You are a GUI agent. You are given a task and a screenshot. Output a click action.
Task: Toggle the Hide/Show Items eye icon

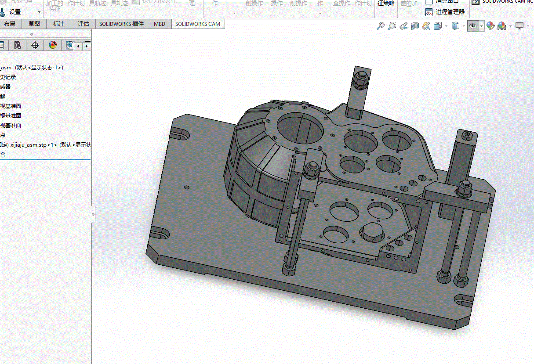click(x=473, y=26)
